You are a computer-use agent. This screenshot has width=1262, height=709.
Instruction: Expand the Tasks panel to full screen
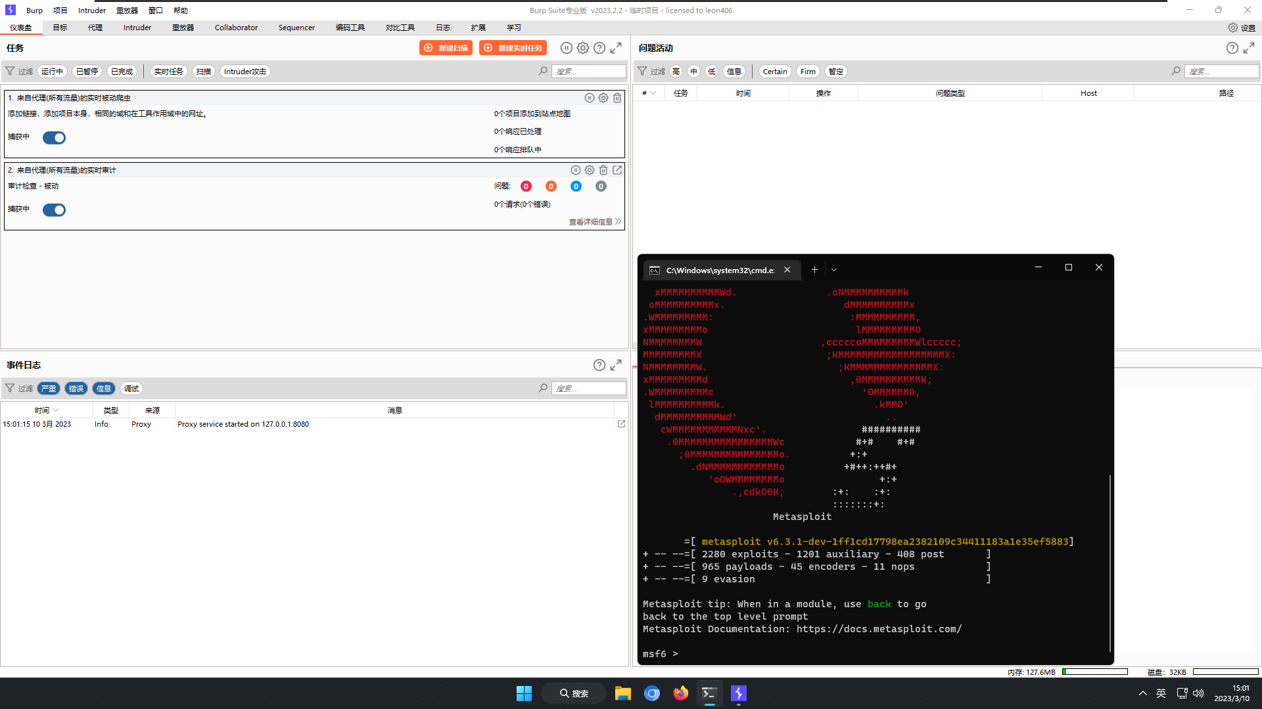coord(616,47)
